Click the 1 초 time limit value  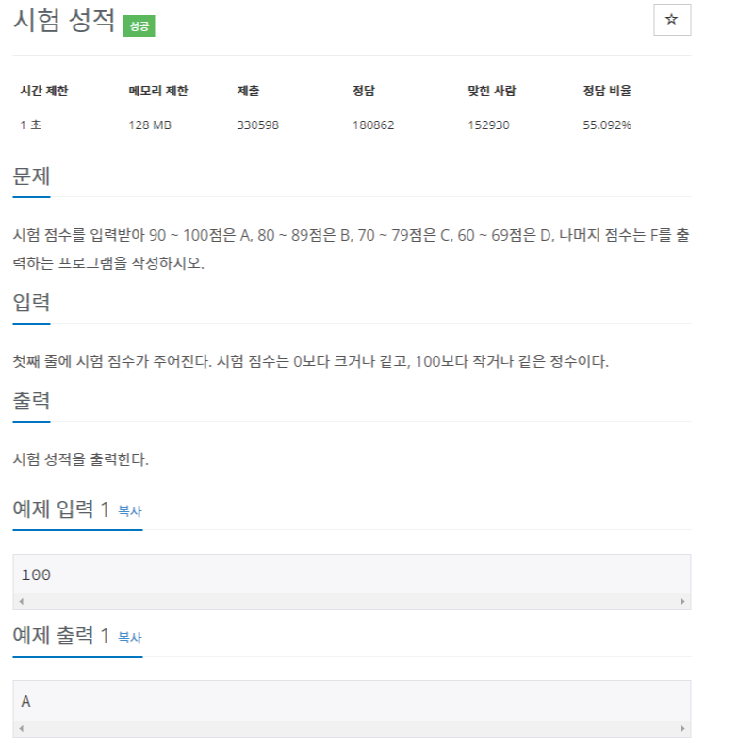30,125
